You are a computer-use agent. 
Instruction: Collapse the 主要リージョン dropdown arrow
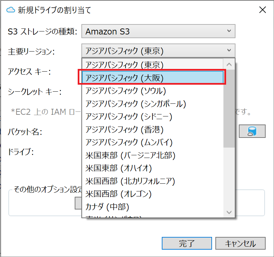[x=229, y=51]
